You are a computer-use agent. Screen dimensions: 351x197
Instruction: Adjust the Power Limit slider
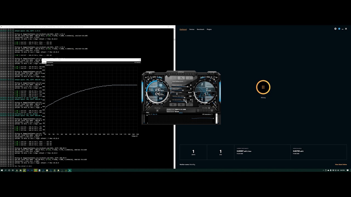coord(181,87)
